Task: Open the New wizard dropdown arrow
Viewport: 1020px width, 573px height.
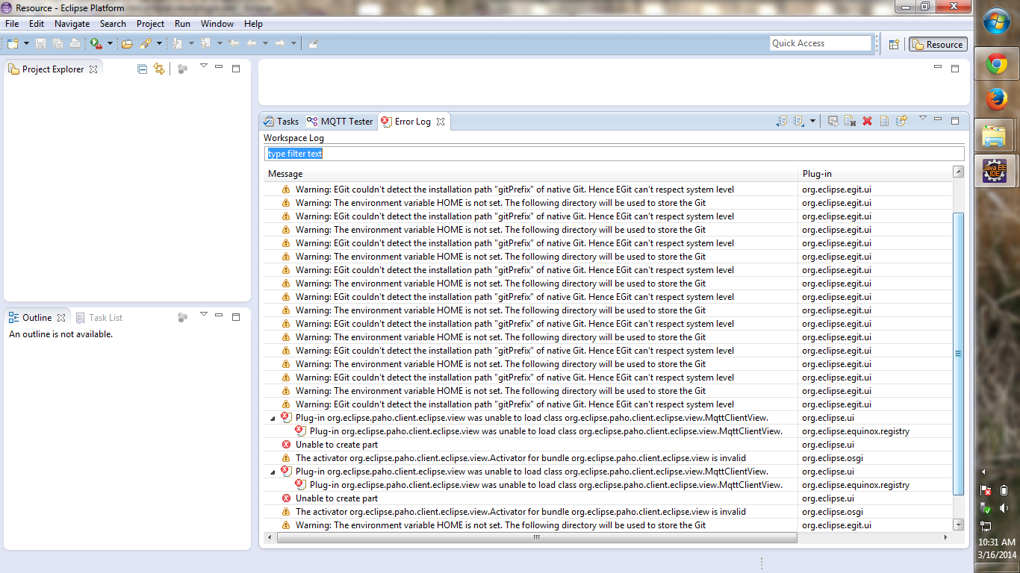Action: [x=26, y=43]
